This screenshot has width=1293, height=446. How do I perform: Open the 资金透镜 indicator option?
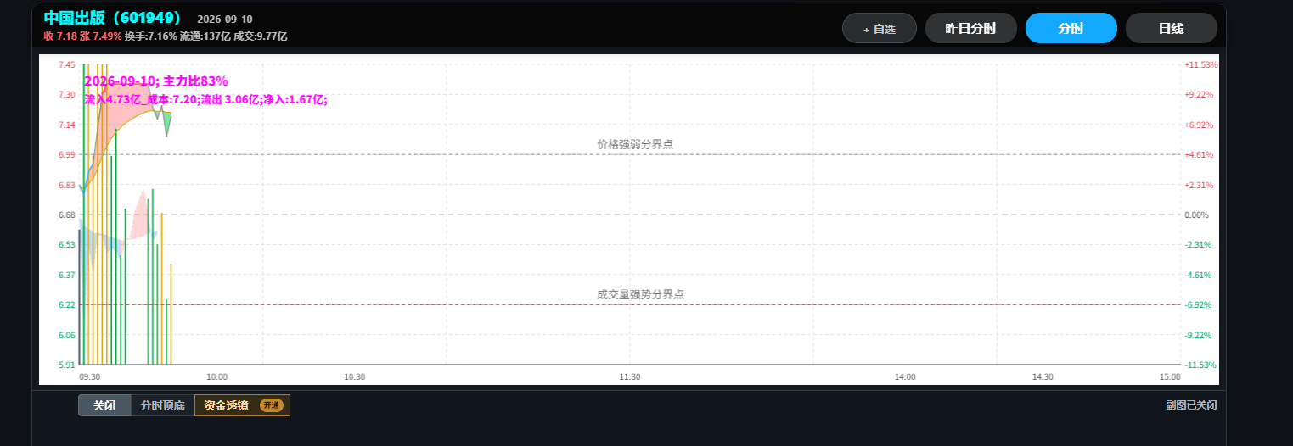coord(242,405)
